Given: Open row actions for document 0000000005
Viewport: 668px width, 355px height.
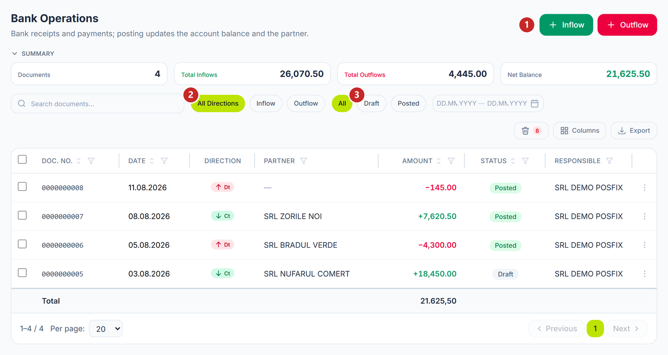Looking at the screenshot, I should 645,274.
